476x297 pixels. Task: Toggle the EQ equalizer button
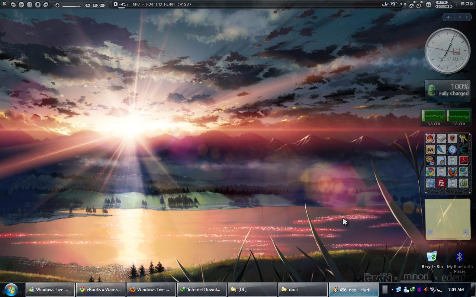(x=428, y=5)
